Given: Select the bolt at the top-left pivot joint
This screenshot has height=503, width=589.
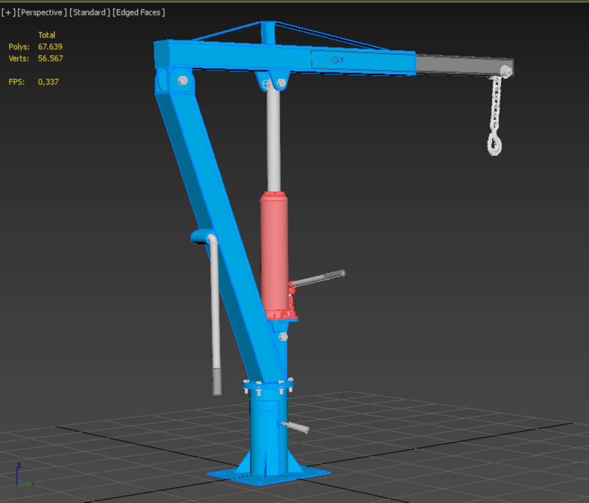Looking at the screenshot, I should (182, 80).
